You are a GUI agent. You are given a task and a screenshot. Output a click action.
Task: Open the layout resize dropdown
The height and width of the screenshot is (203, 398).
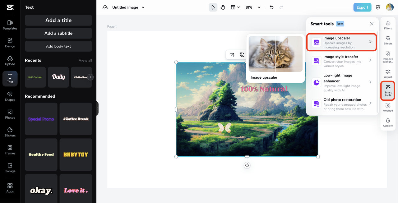(235, 7)
